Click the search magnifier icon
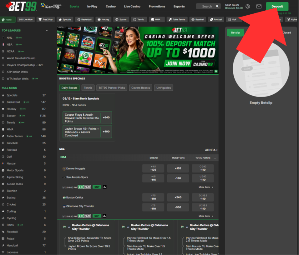The width and height of the screenshot is (299, 255). pos(217,6)
